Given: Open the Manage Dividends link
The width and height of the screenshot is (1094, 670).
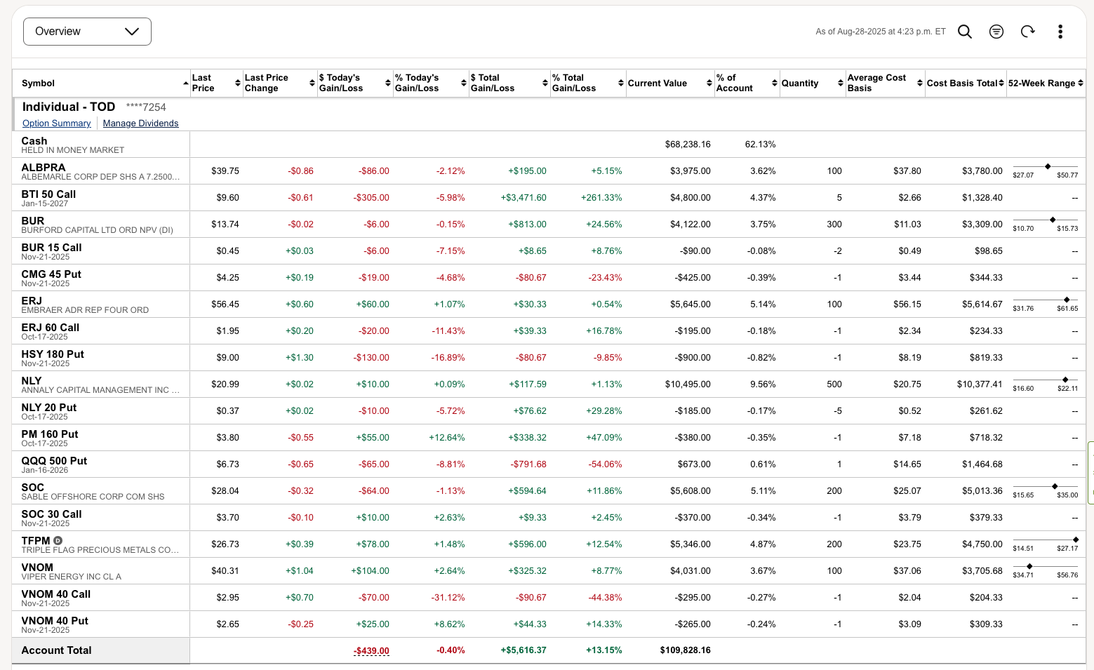Looking at the screenshot, I should (140, 123).
